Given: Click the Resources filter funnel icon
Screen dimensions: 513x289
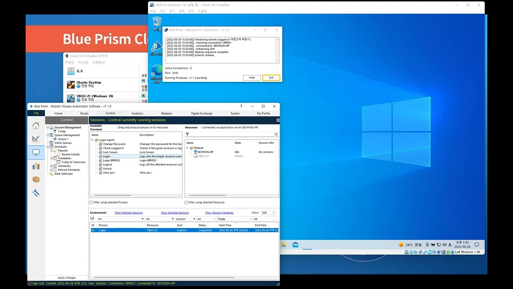Looking at the screenshot, I should click(187, 134).
